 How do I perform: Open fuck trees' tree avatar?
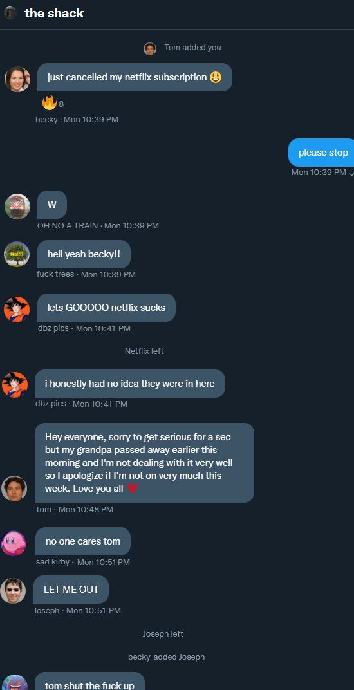click(x=17, y=254)
